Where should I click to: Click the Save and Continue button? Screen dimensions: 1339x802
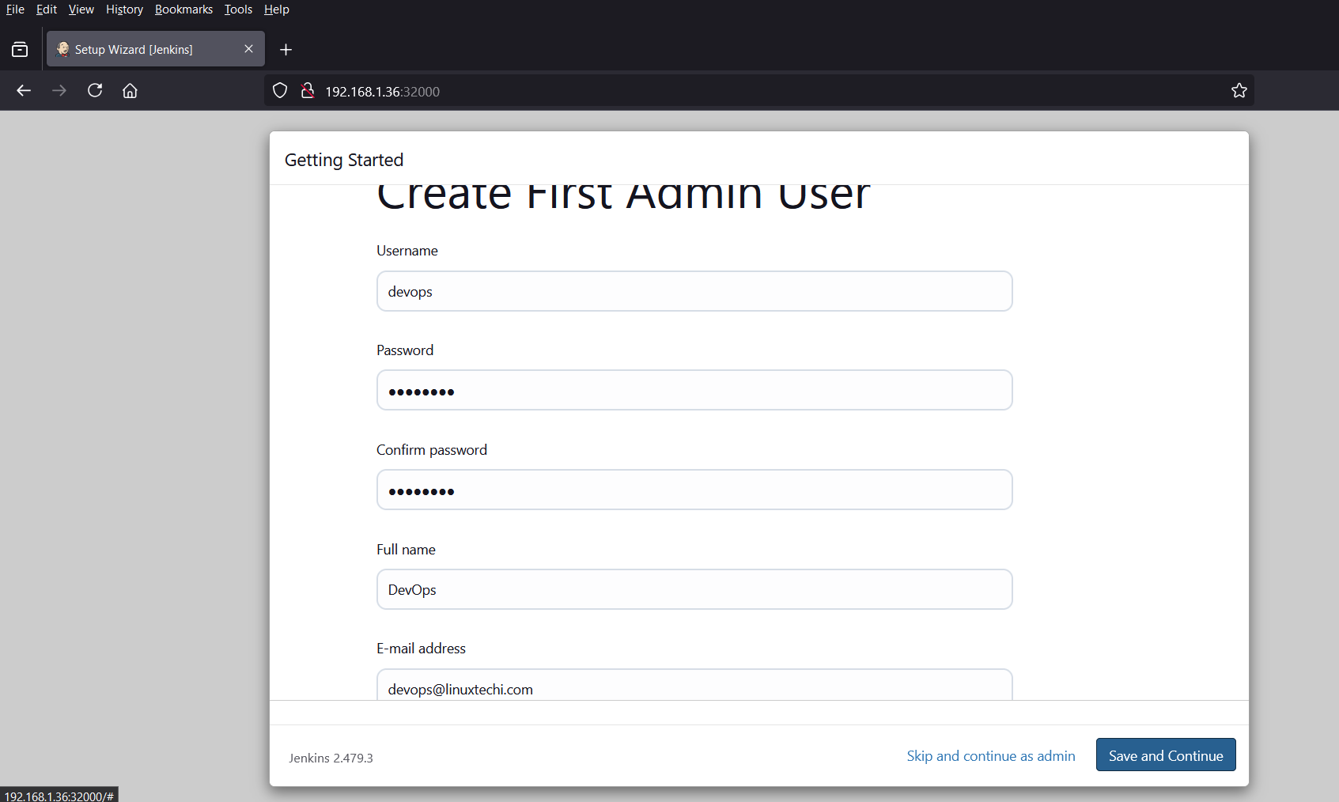coord(1166,755)
